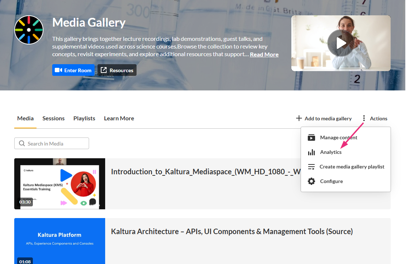
Task: Click the Media Gallery heading
Action: pos(89,23)
